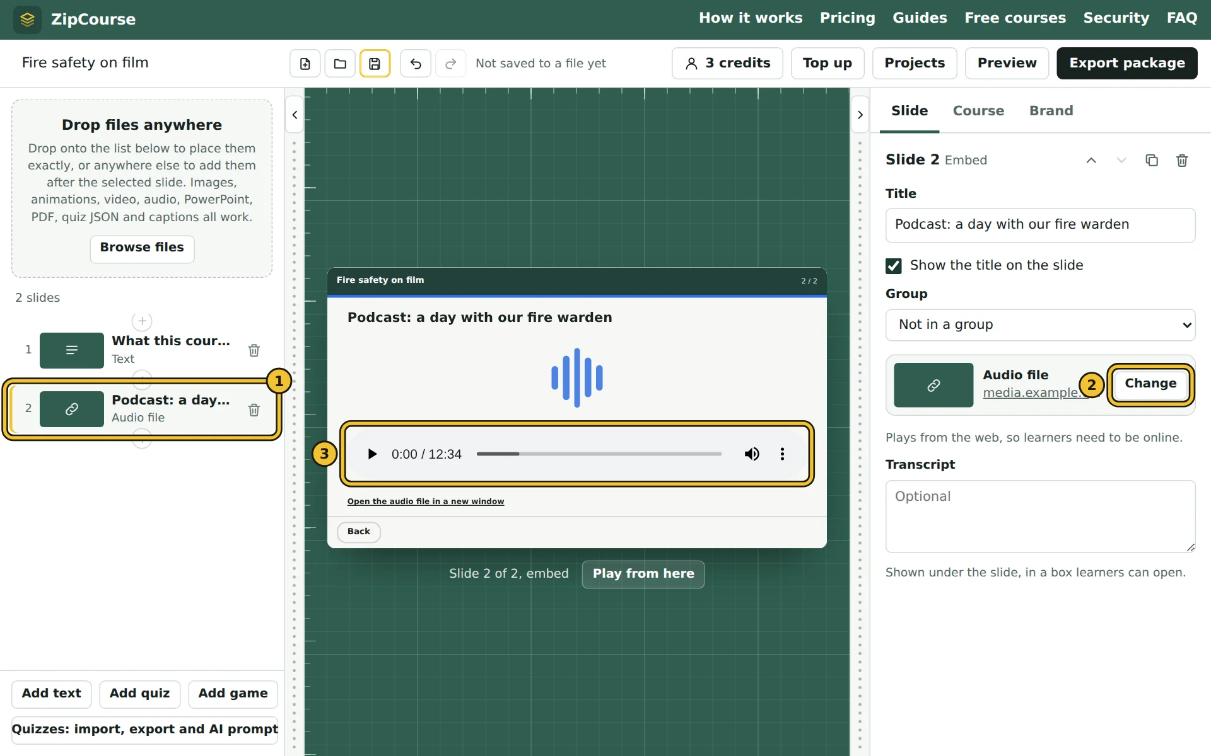The height and width of the screenshot is (756, 1211).
Task: Switch to the Course tab
Action: (x=978, y=111)
